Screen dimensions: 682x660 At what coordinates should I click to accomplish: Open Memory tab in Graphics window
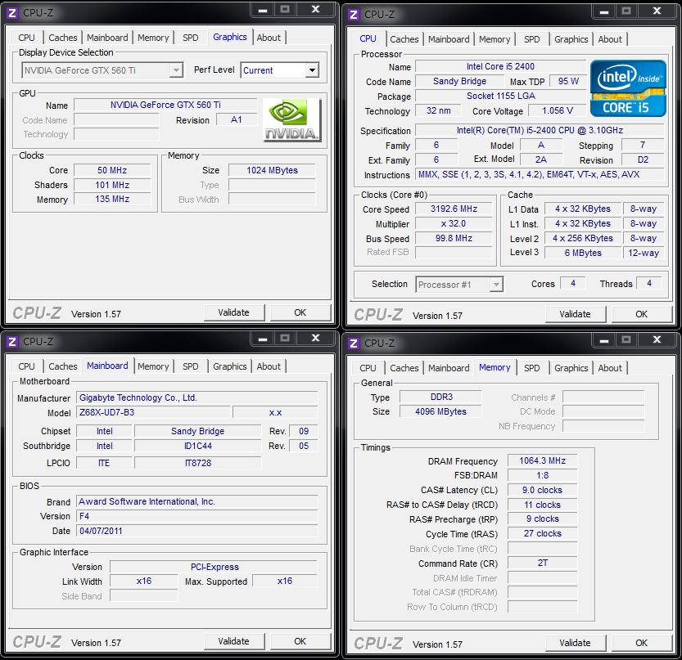pyautogui.click(x=153, y=38)
